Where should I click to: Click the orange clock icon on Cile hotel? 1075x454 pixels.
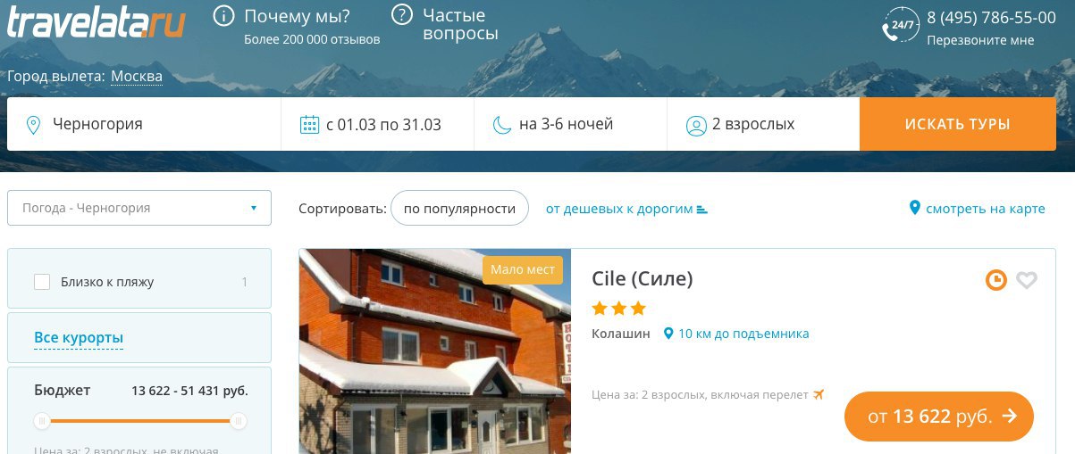point(995,280)
